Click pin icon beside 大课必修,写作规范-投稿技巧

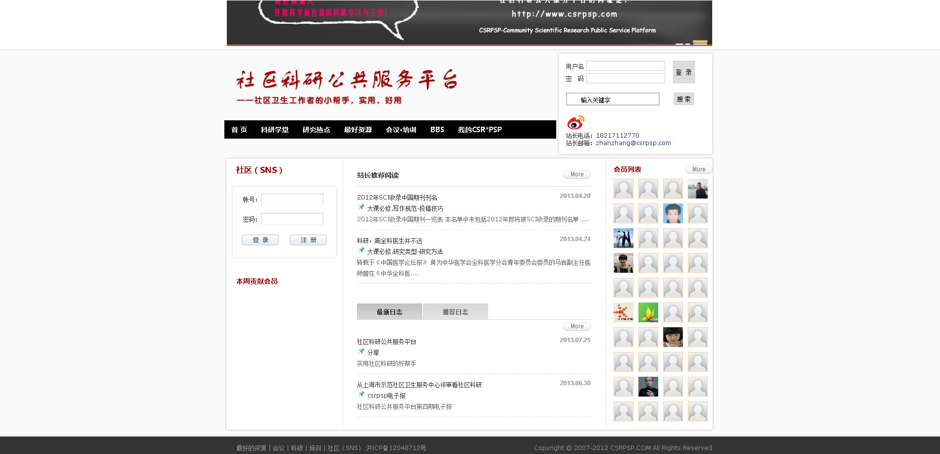pos(362,207)
